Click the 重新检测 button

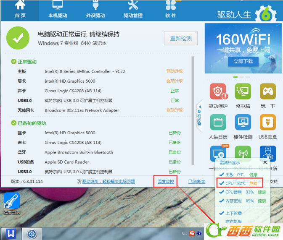pyautogui.click(x=181, y=38)
